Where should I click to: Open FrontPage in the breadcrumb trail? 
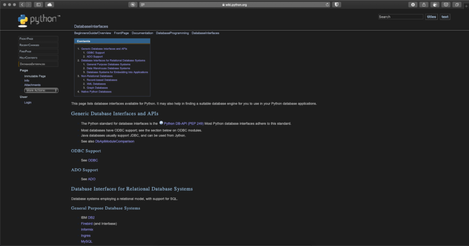pos(121,33)
